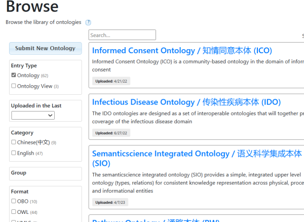This screenshot has height=222, width=304.
Task: Uncheck the Ontology entry type checkbox
Action: click(x=14, y=76)
